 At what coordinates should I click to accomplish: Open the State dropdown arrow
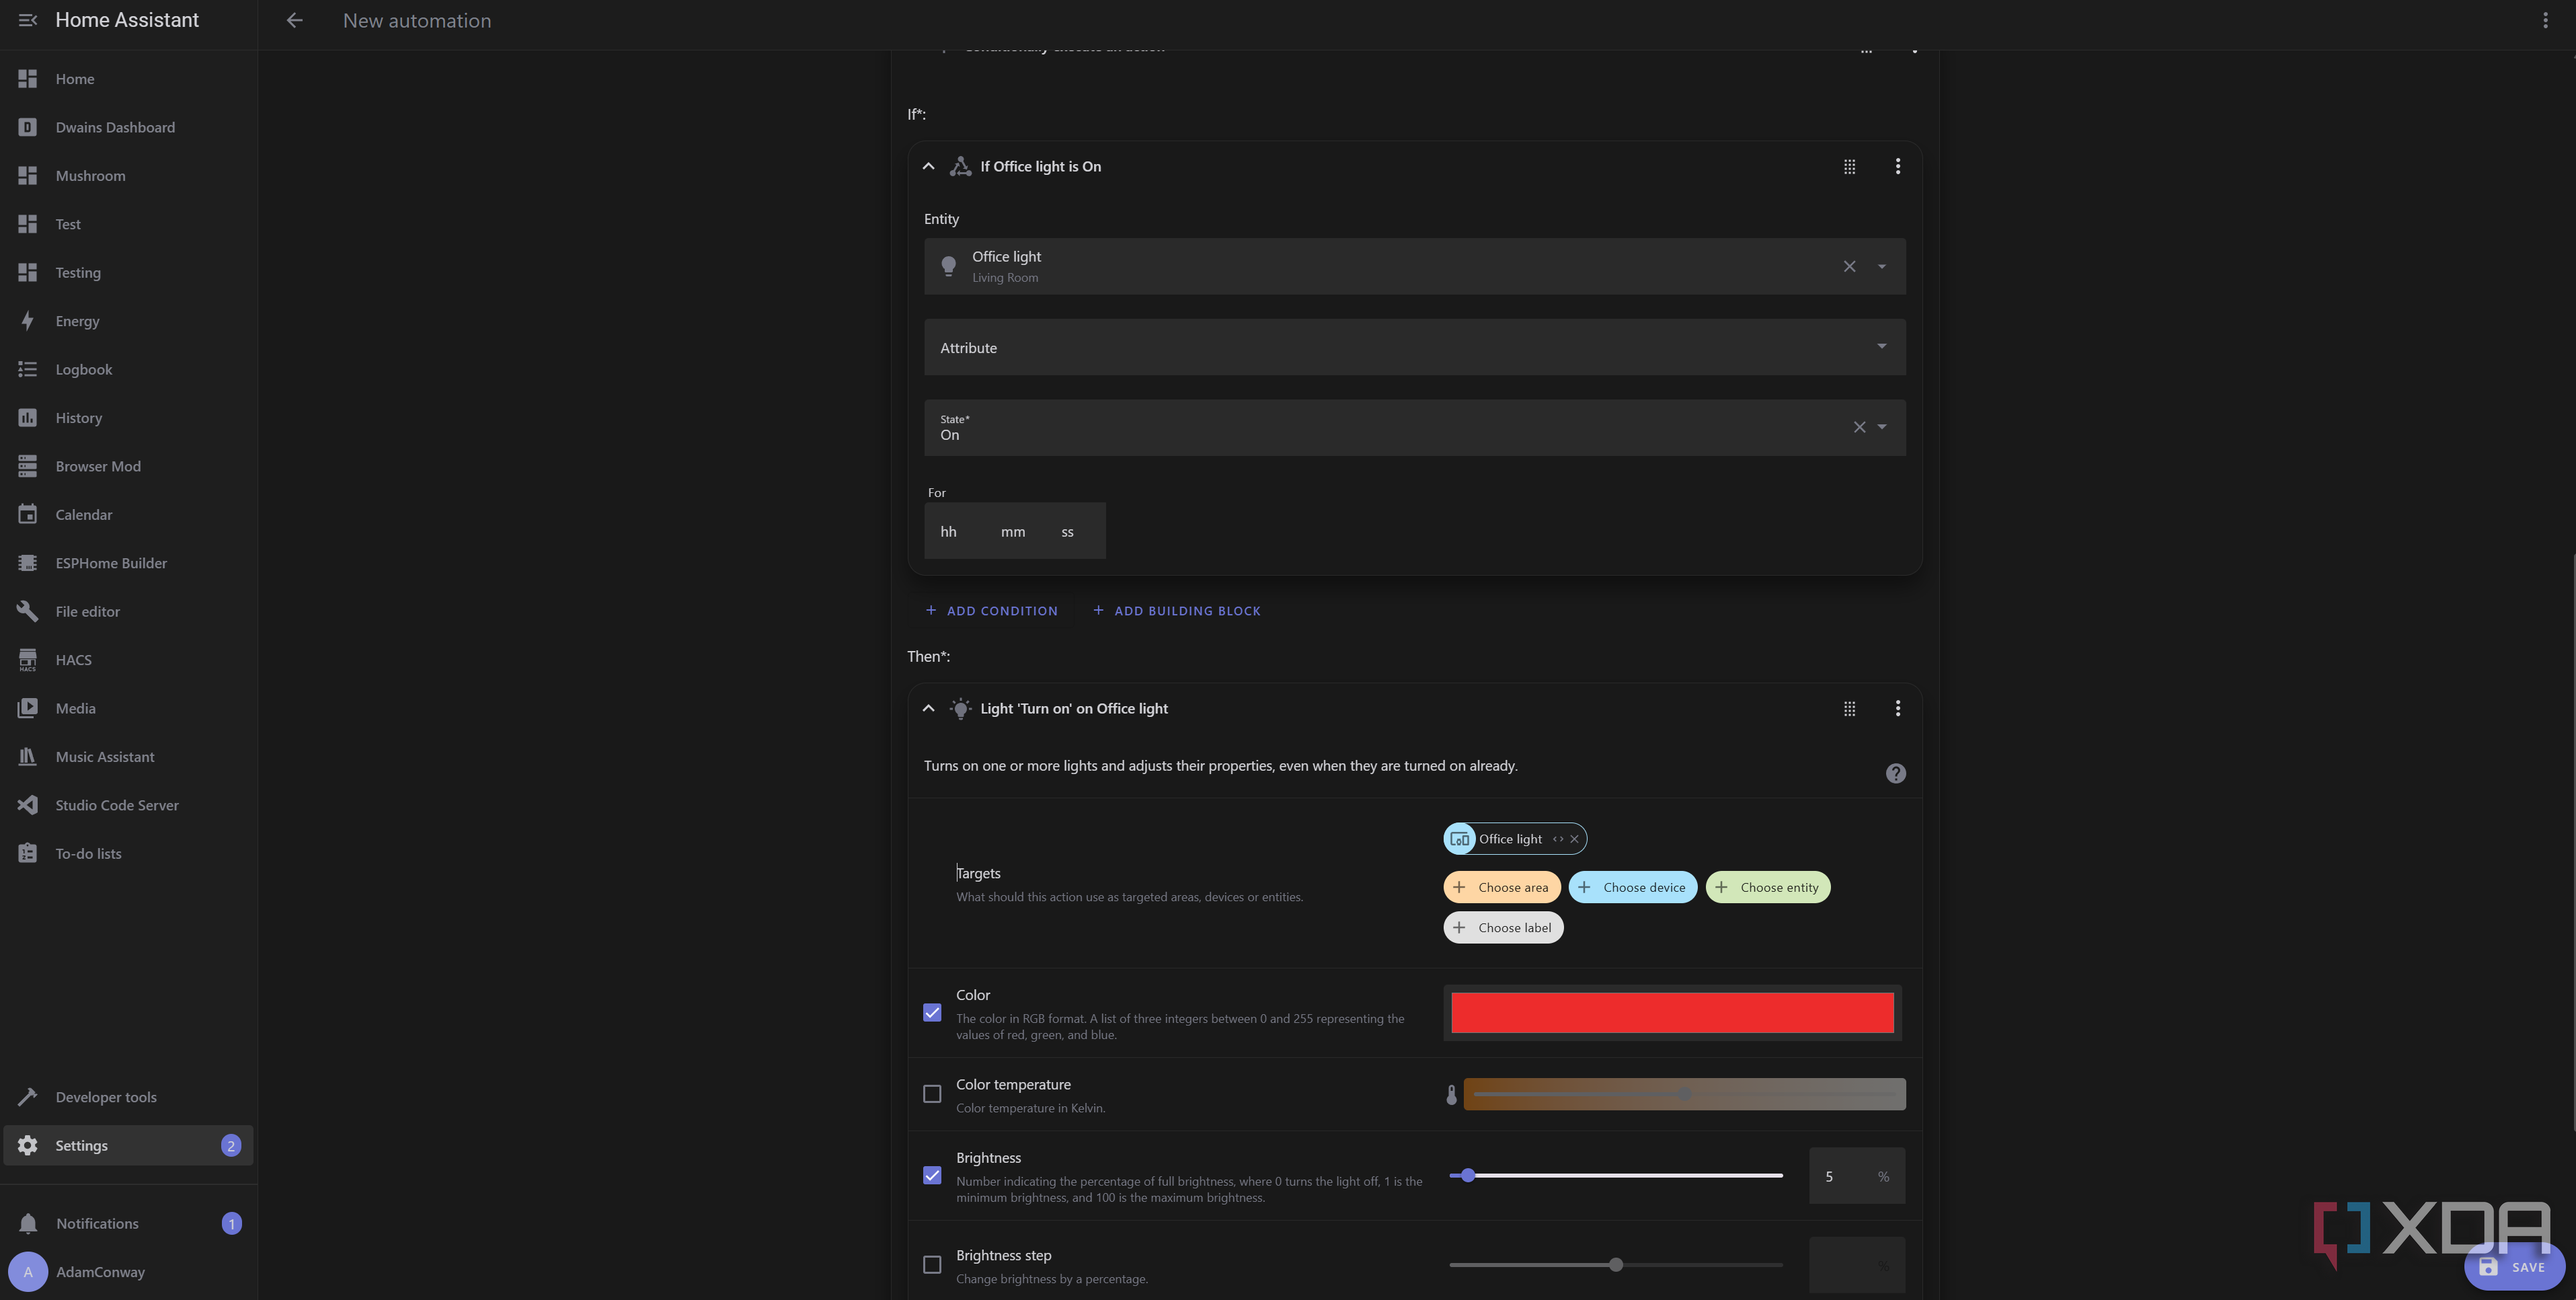tap(1882, 428)
